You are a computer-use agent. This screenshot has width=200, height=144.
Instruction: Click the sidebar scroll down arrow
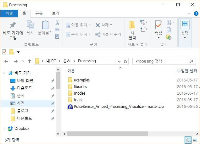pos(58,134)
